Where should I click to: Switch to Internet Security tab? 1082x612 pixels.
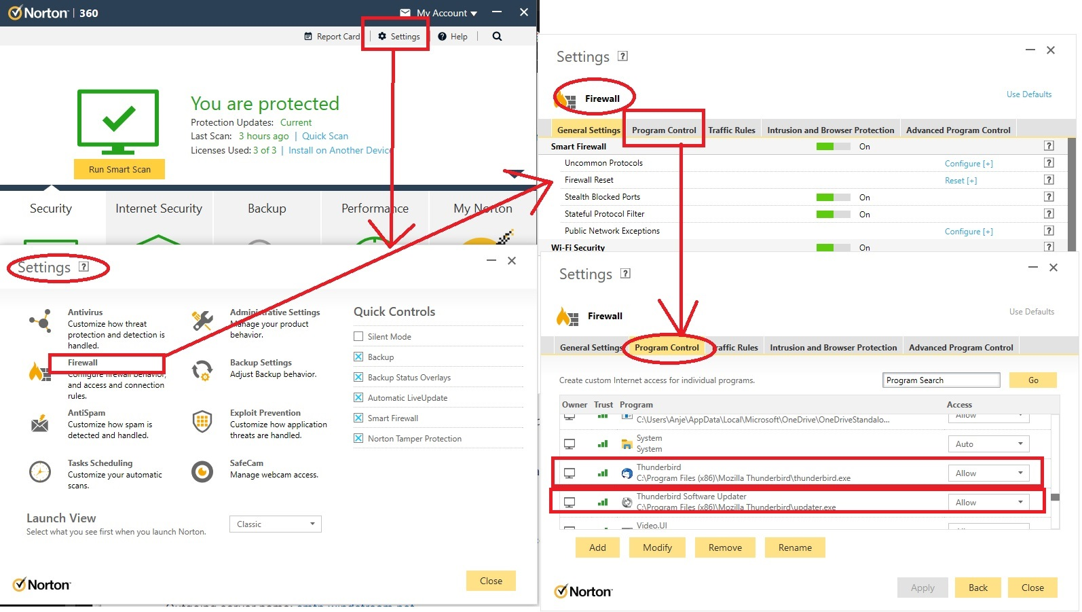pyautogui.click(x=159, y=209)
